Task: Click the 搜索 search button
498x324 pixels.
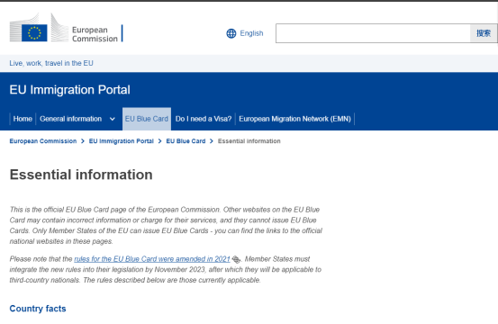Action: coord(484,33)
